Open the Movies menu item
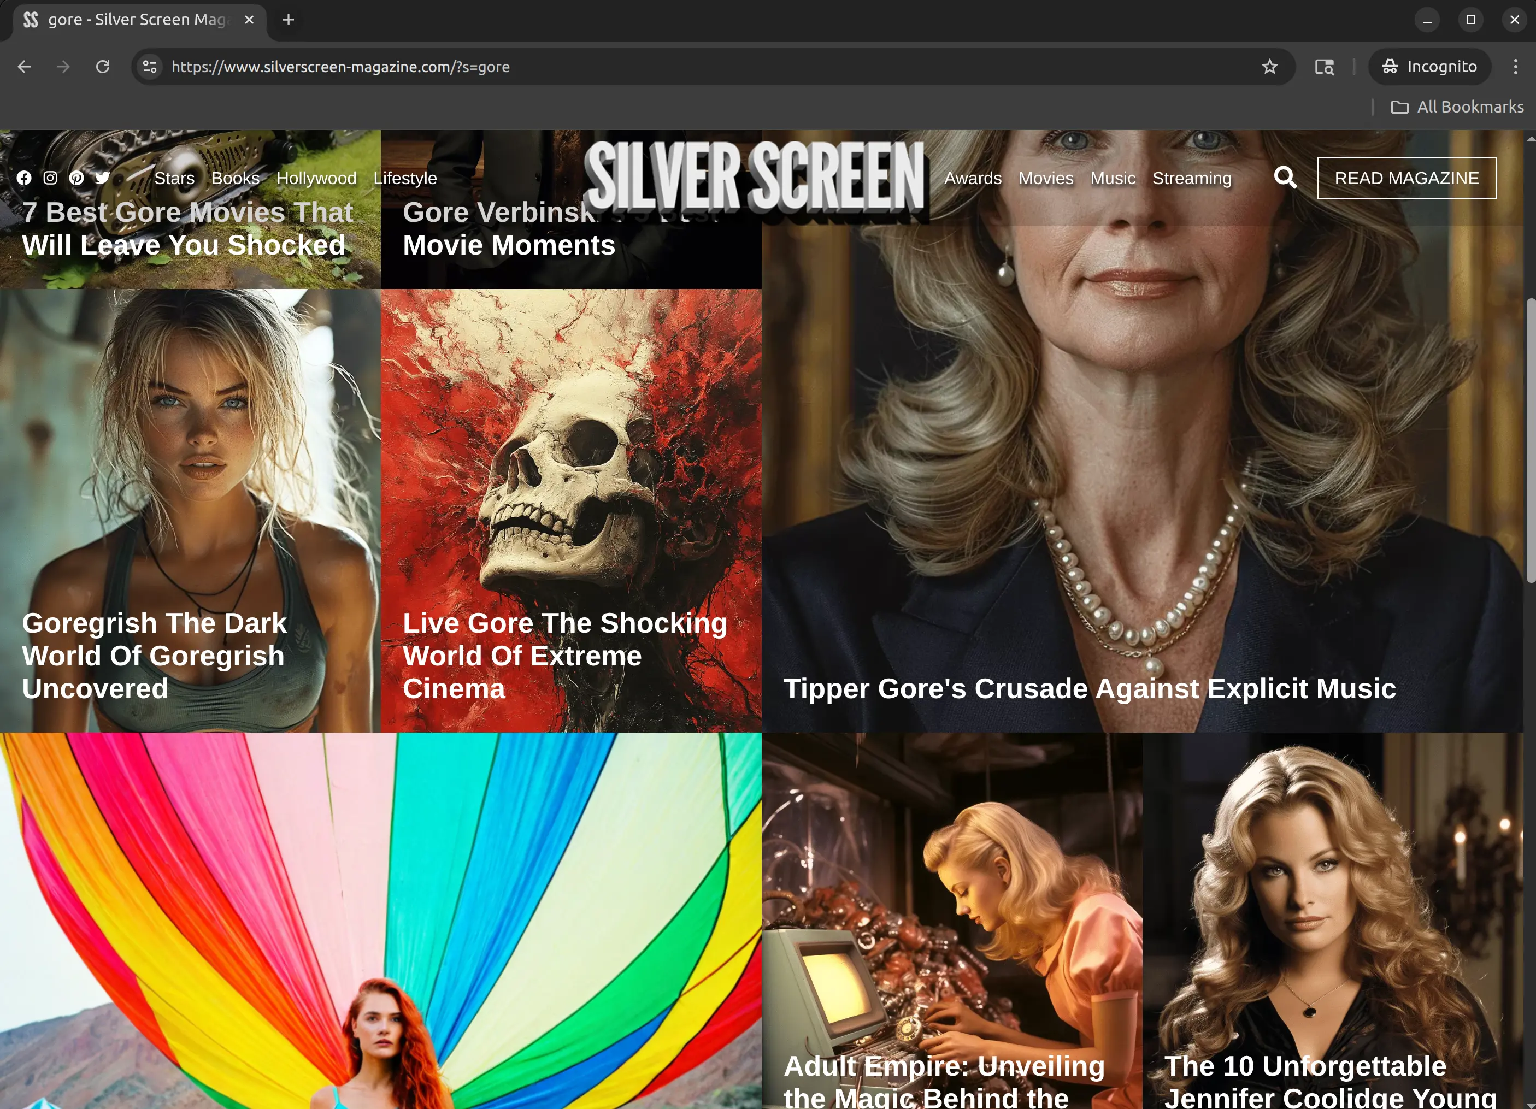 1046,178
